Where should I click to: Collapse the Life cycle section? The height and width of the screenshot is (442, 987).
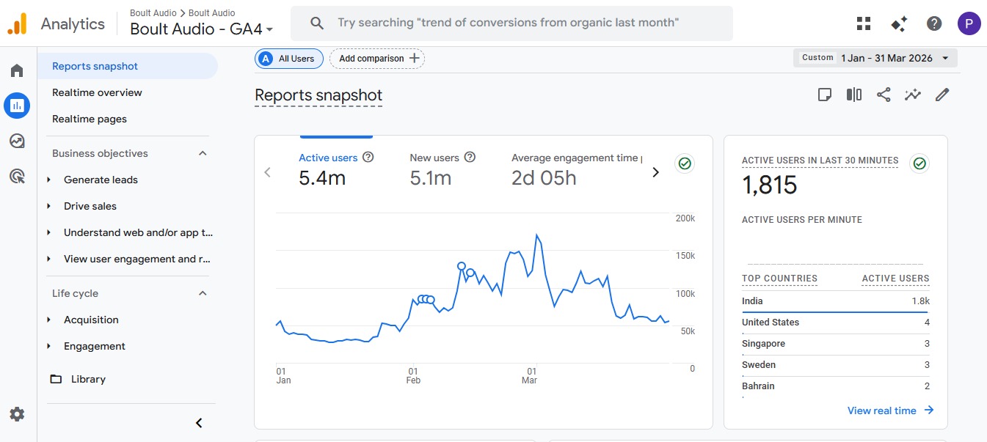(203, 293)
